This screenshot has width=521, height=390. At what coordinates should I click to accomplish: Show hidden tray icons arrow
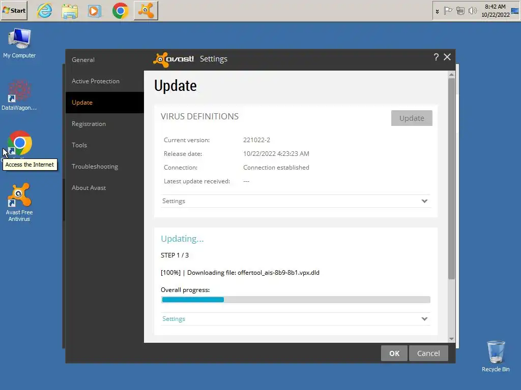(x=437, y=11)
